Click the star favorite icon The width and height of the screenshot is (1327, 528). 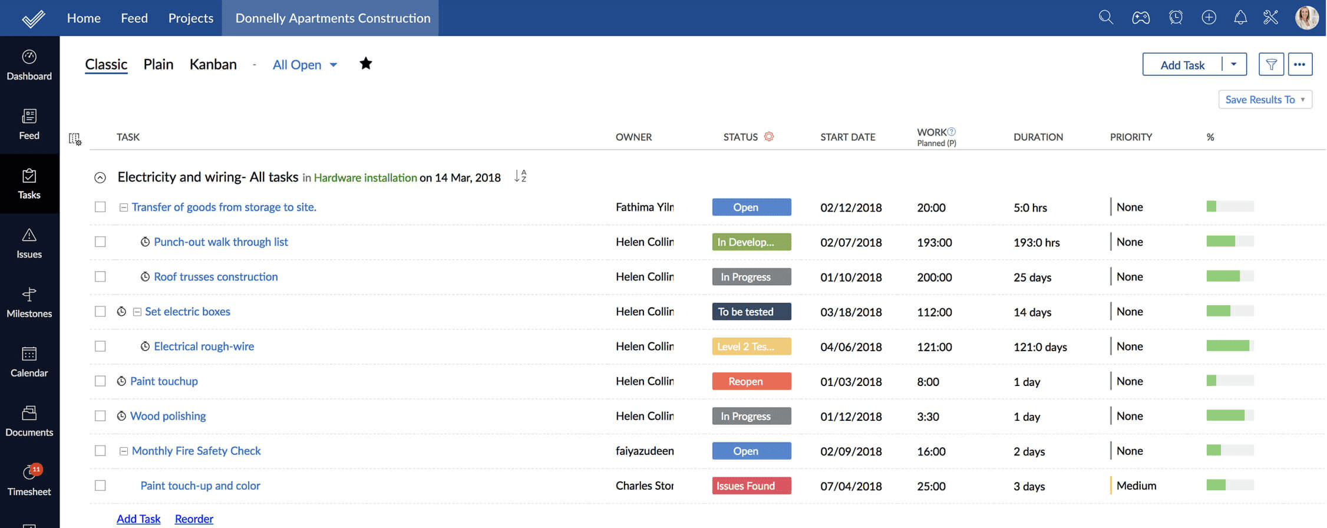click(x=365, y=64)
